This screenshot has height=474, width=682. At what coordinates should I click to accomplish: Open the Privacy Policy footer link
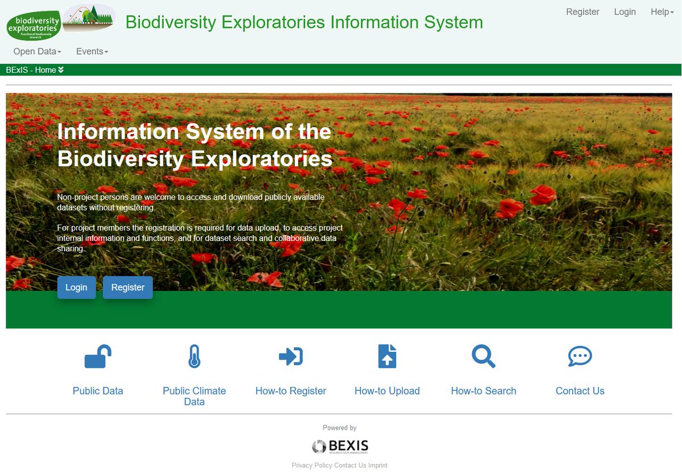click(312, 465)
